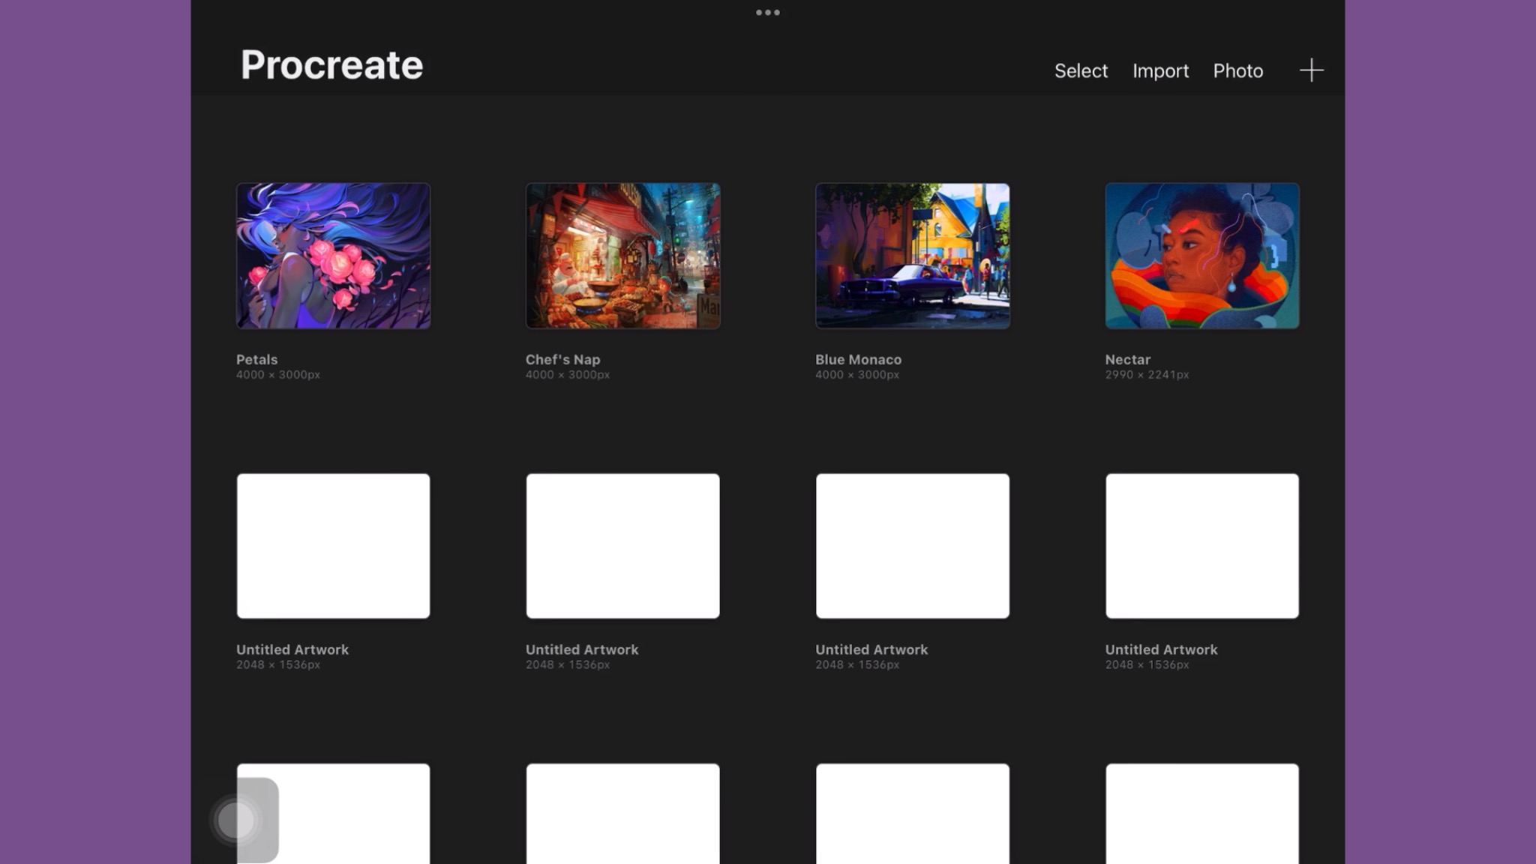Screen dimensions: 1536x864
Task: Tap the Nectar title label
Action: (x=1127, y=359)
